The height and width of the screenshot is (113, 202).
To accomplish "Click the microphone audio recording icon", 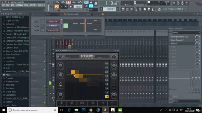I will click(182, 3).
